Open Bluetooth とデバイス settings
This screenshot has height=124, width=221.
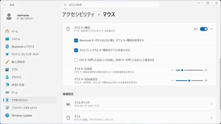click(30, 46)
